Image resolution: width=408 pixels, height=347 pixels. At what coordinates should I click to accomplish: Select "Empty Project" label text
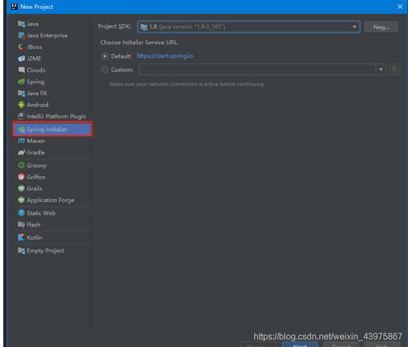pyautogui.click(x=45, y=251)
